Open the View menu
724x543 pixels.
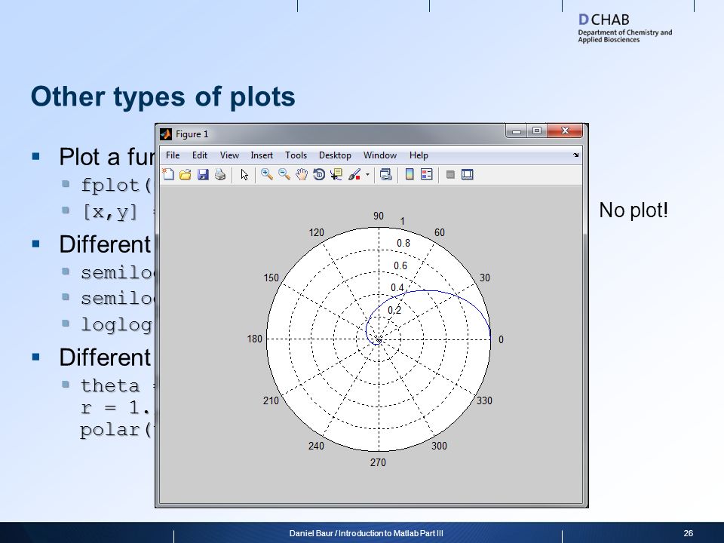229,155
